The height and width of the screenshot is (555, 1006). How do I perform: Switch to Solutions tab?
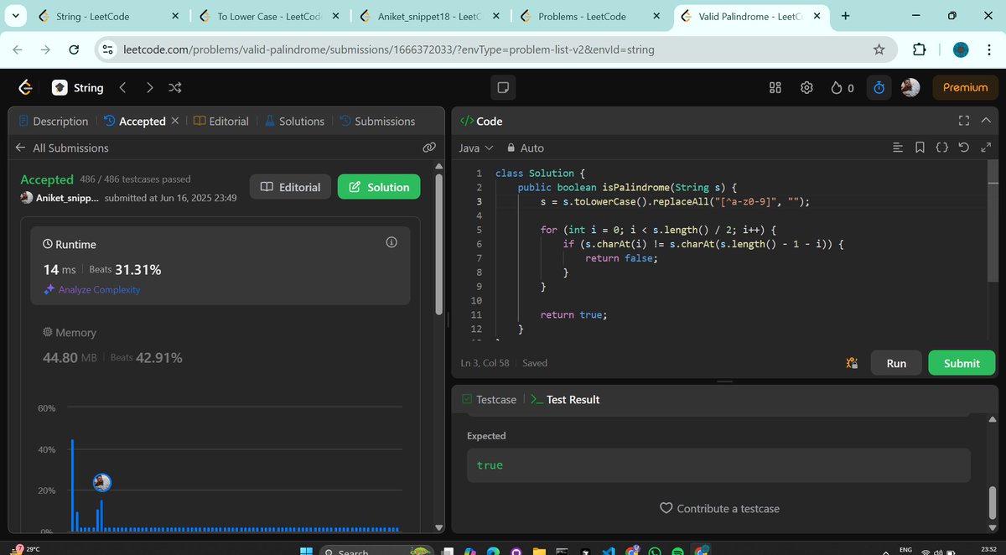pos(295,122)
